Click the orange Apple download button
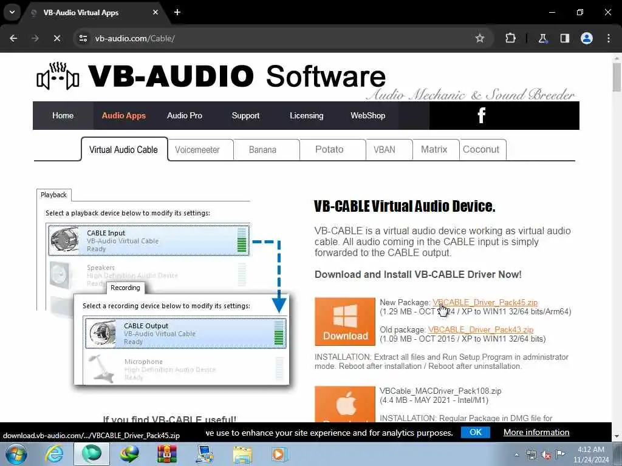This screenshot has width=622, height=466. pyautogui.click(x=345, y=404)
